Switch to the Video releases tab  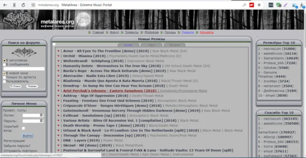click(x=151, y=45)
